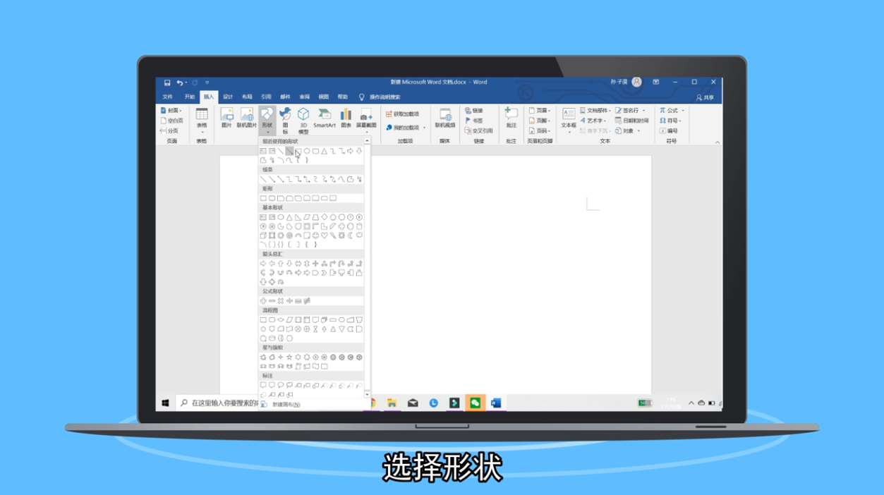This screenshot has width=884, height=495.
Task: Select the right arrow in recently used shapes
Action: [351, 151]
